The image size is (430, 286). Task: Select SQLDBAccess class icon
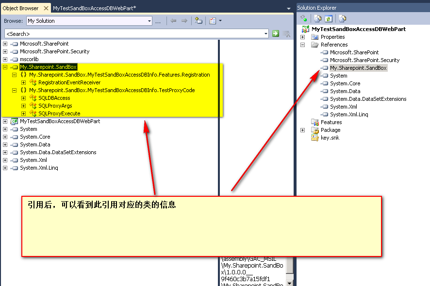coord(33,98)
